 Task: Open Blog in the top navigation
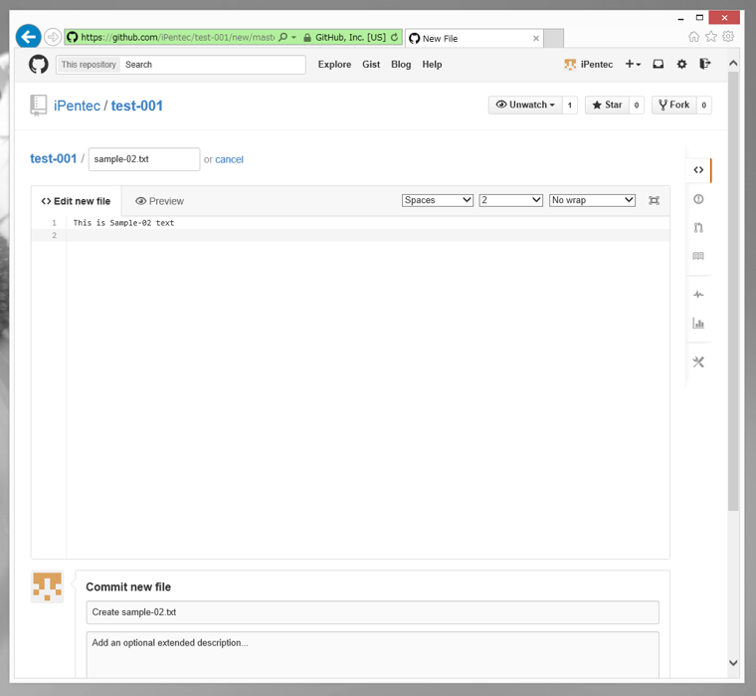coord(401,64)
